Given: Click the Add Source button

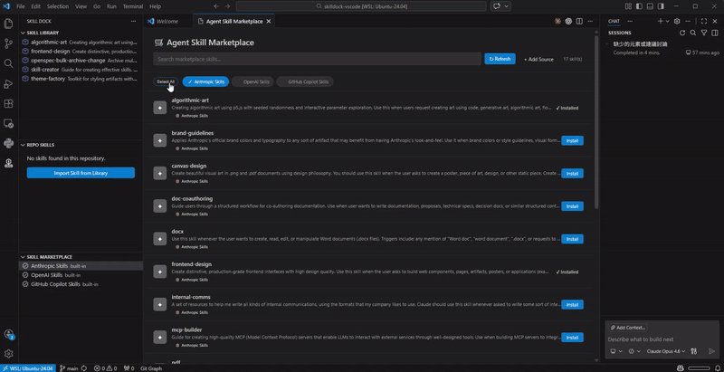Looking at the screenshot, I should coord(538,59).
